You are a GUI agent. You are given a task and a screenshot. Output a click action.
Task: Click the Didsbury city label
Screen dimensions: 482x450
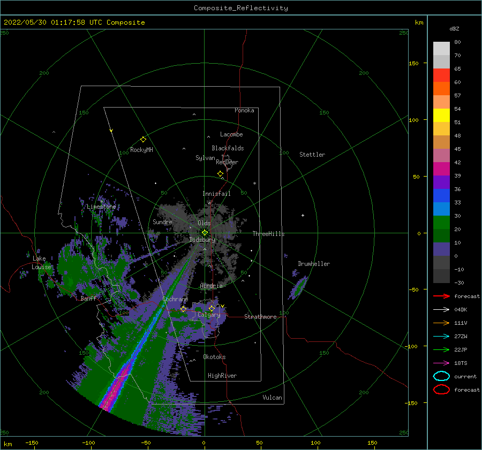click(202, 240)
